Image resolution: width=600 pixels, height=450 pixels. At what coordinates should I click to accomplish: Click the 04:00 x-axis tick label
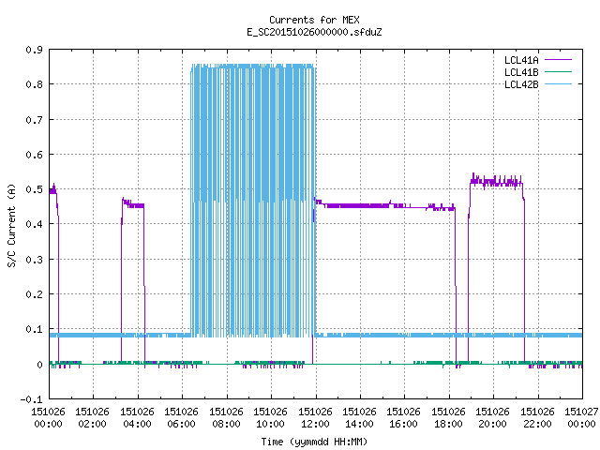[x=137, y=424]
